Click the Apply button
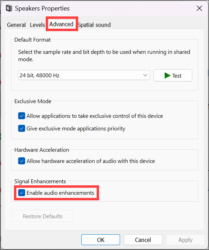 tap(185, 240)
